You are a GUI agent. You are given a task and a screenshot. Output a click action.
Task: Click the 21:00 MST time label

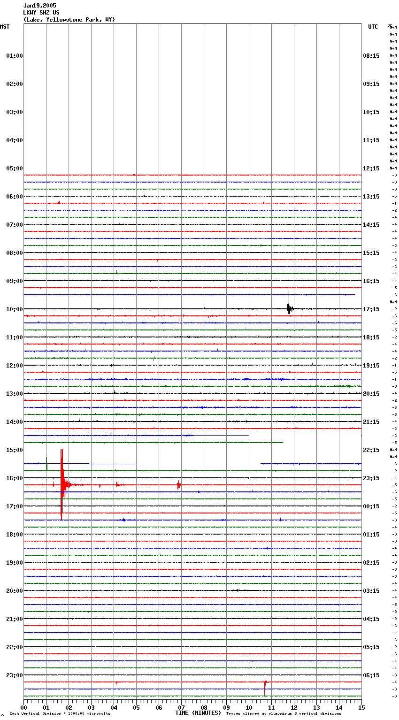coord(15,619)
